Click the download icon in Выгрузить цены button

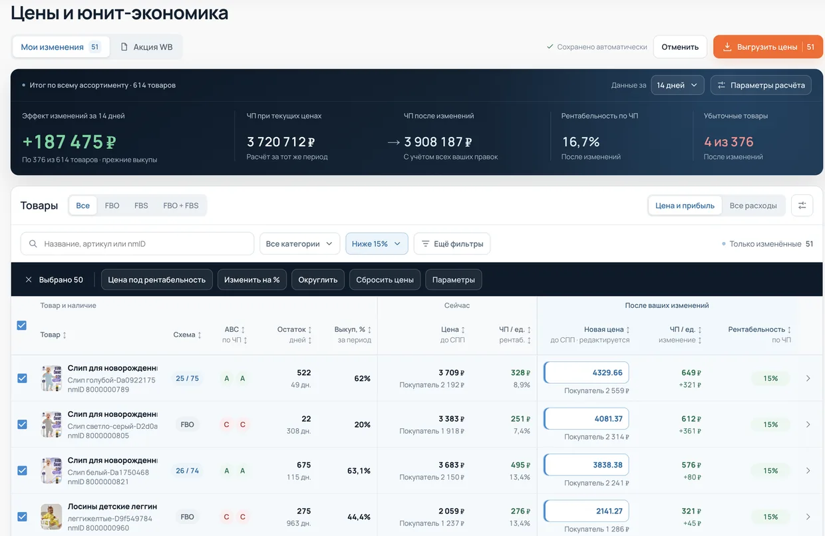coord(727,47)
